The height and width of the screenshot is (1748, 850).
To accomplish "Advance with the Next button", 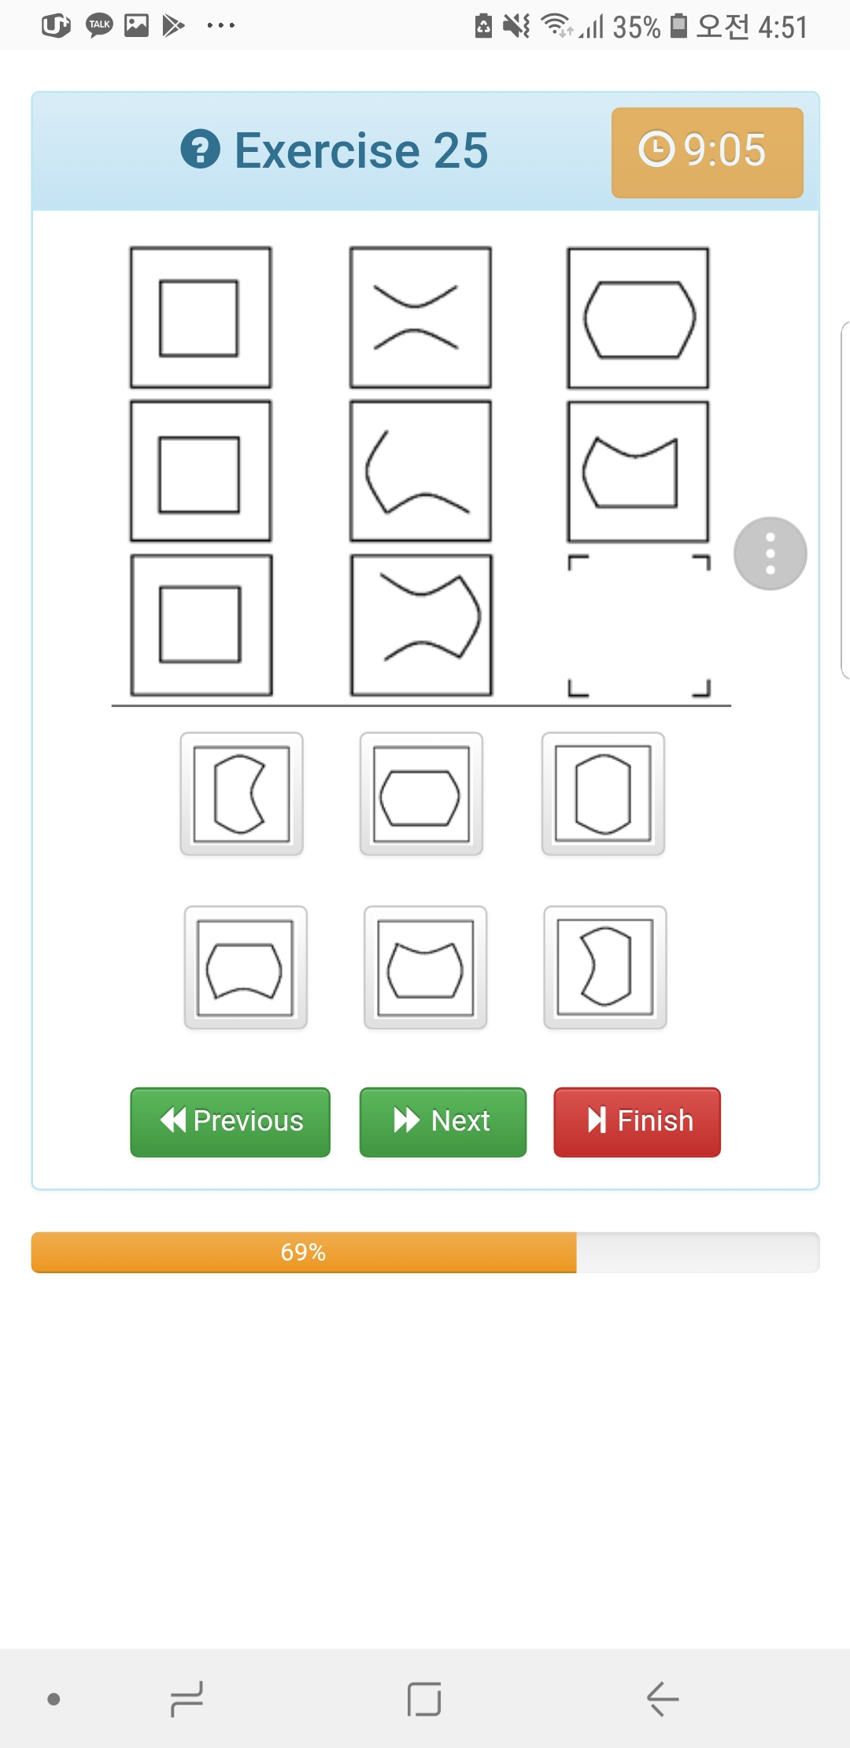I will pyautogui.click(x=443, y=1121).
